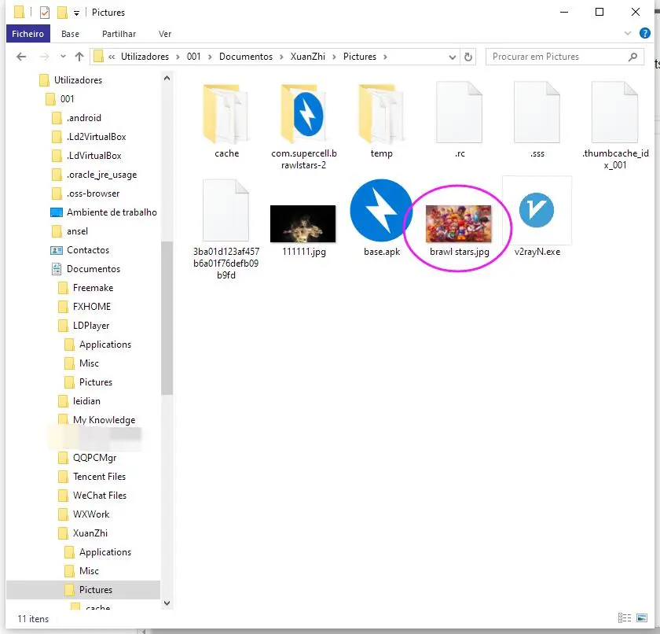Click Documentos in the address bar breadcrumb
This screenshot has width=660, height=634.
[x=245, y=56]
